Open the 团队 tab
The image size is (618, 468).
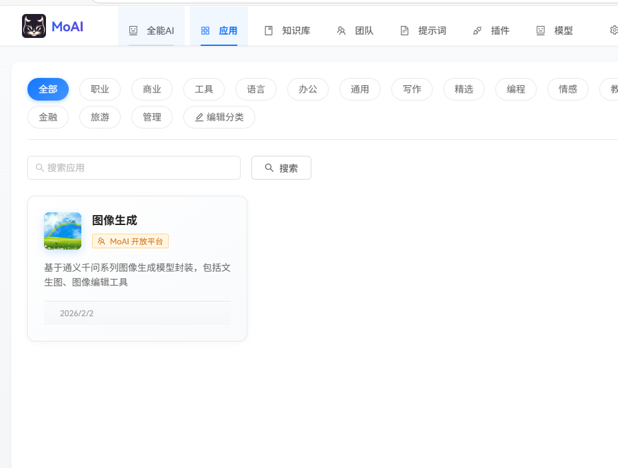(x=355, y=30)
